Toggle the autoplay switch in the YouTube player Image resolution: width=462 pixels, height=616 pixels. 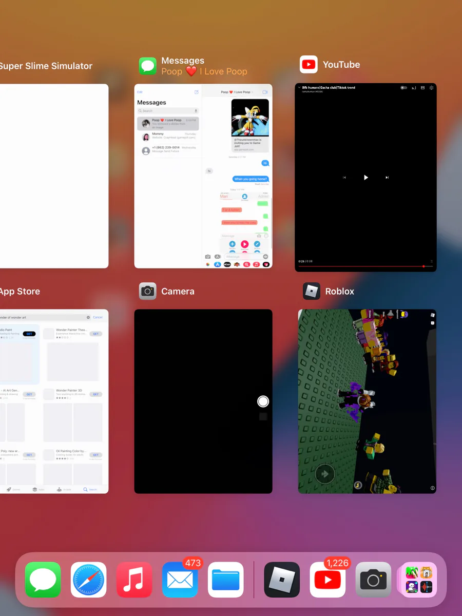(404, 88)
